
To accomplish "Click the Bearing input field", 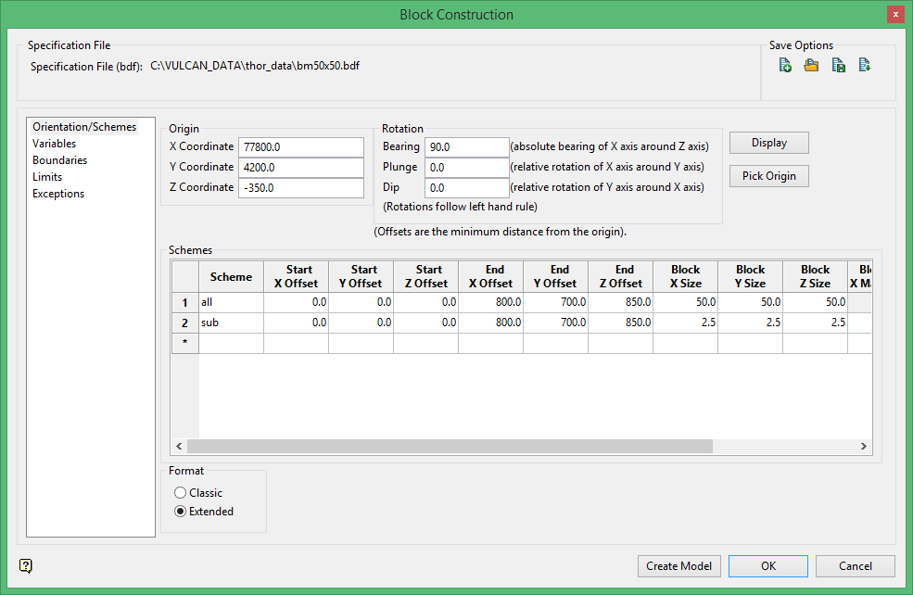I will coord(466,147).
